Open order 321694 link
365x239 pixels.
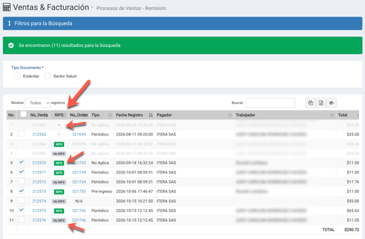(79, 134)
